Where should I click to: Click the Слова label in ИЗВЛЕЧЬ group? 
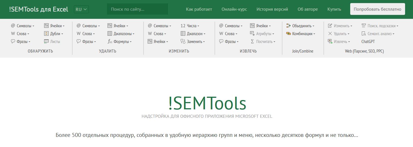(230, 34)
